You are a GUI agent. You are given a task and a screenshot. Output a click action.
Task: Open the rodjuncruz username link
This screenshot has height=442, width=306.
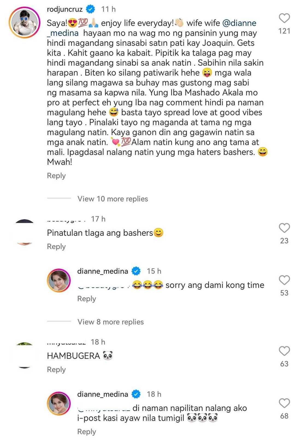(x=65, y=9)
